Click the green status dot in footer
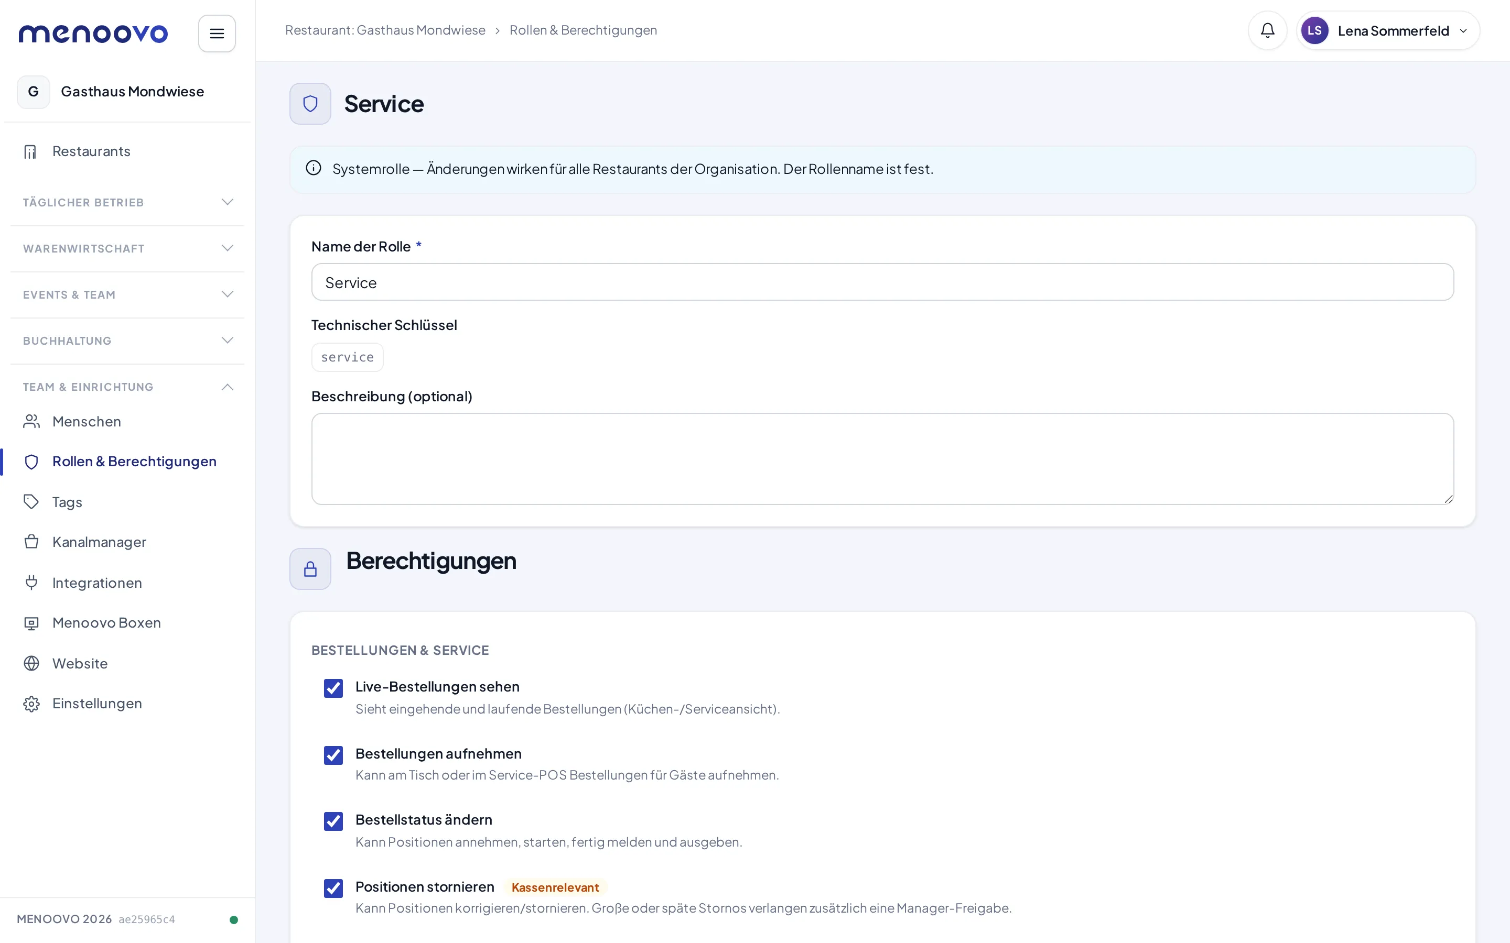 click(x=234, y=920)
